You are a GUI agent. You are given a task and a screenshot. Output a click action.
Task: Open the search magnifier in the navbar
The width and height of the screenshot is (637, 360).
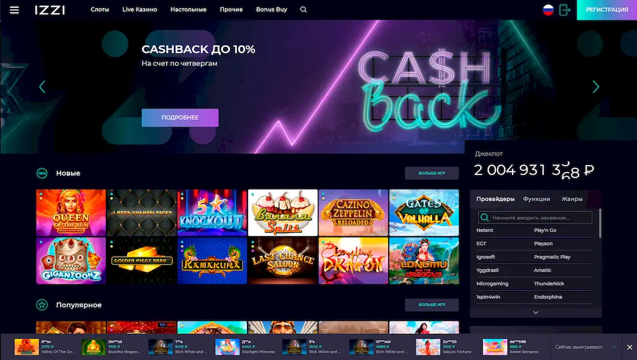[303, 9]
